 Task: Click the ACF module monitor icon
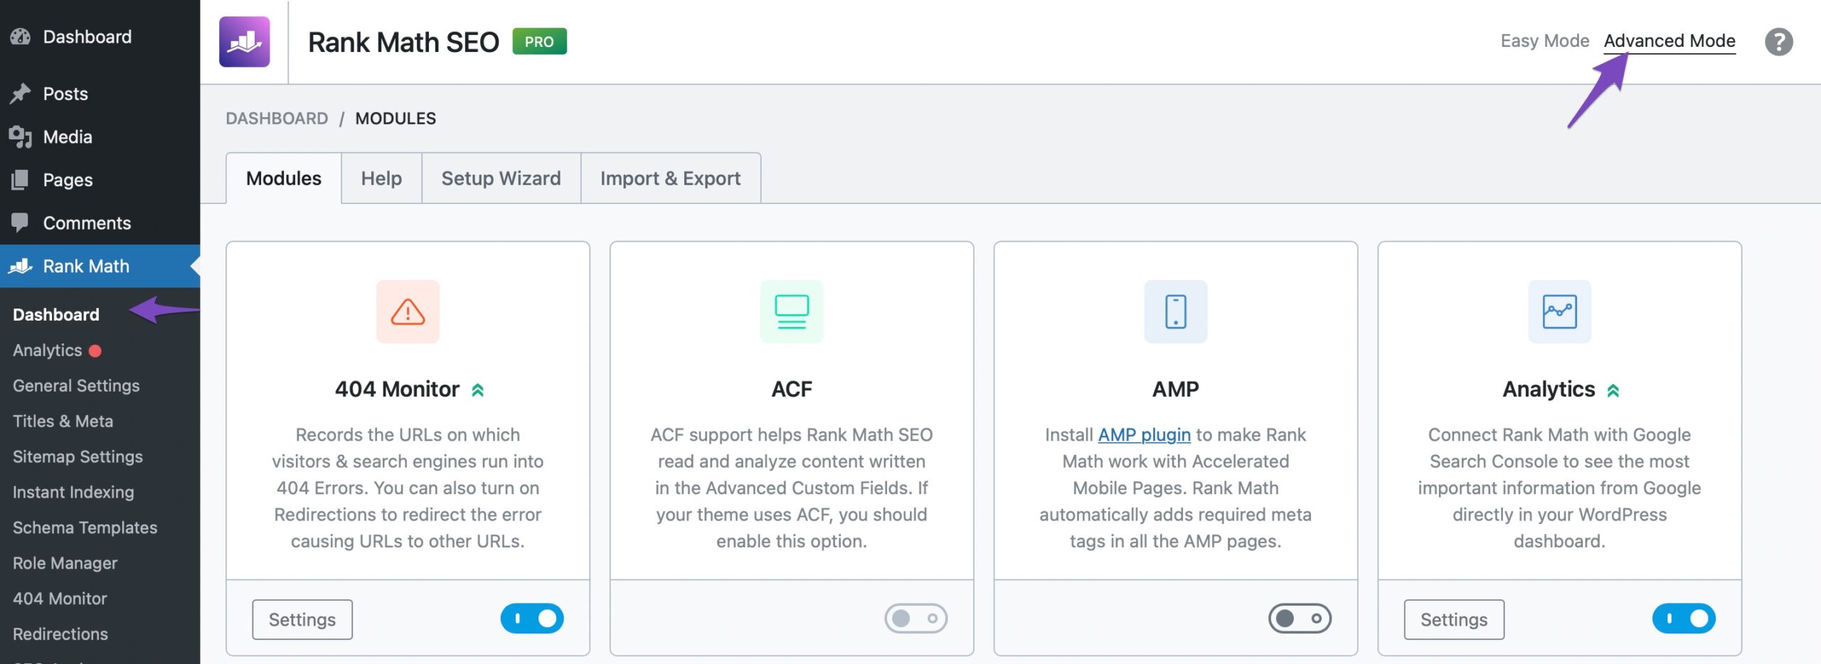[x=792, y=311]
